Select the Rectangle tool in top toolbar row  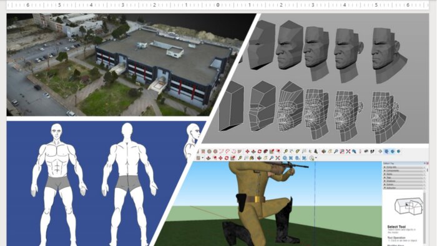pos(203,151)
